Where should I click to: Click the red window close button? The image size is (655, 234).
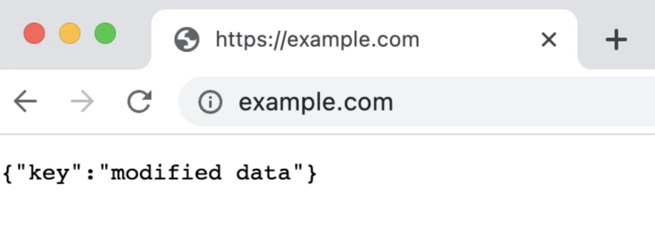[x=34, y=34]
